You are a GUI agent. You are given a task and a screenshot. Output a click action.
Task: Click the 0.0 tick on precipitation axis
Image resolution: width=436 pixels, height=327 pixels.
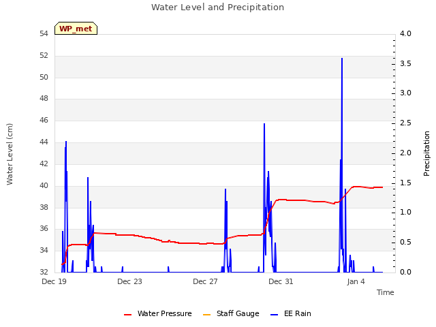click(405, 272)
